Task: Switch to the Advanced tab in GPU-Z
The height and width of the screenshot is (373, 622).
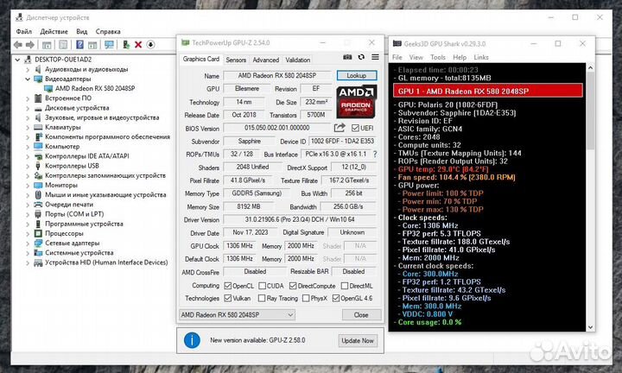Action: click(265, 60)
